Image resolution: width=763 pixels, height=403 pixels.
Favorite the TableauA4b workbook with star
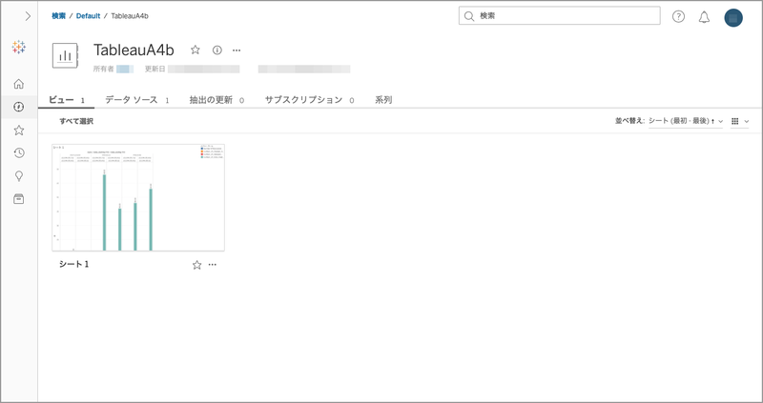coord(196,50)
